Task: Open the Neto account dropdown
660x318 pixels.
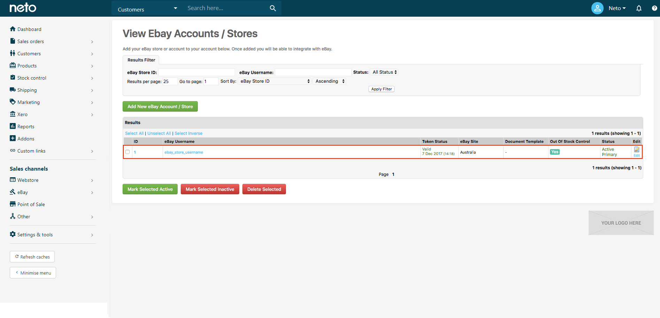Action: click(x=617, y=8)
